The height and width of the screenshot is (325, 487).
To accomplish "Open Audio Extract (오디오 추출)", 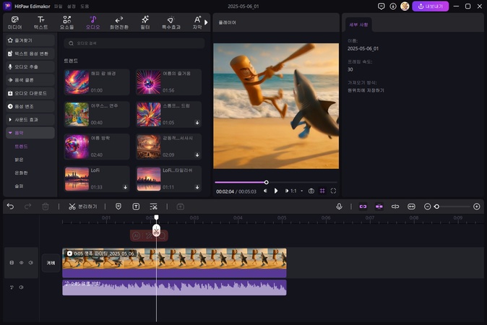I will 30,66.
